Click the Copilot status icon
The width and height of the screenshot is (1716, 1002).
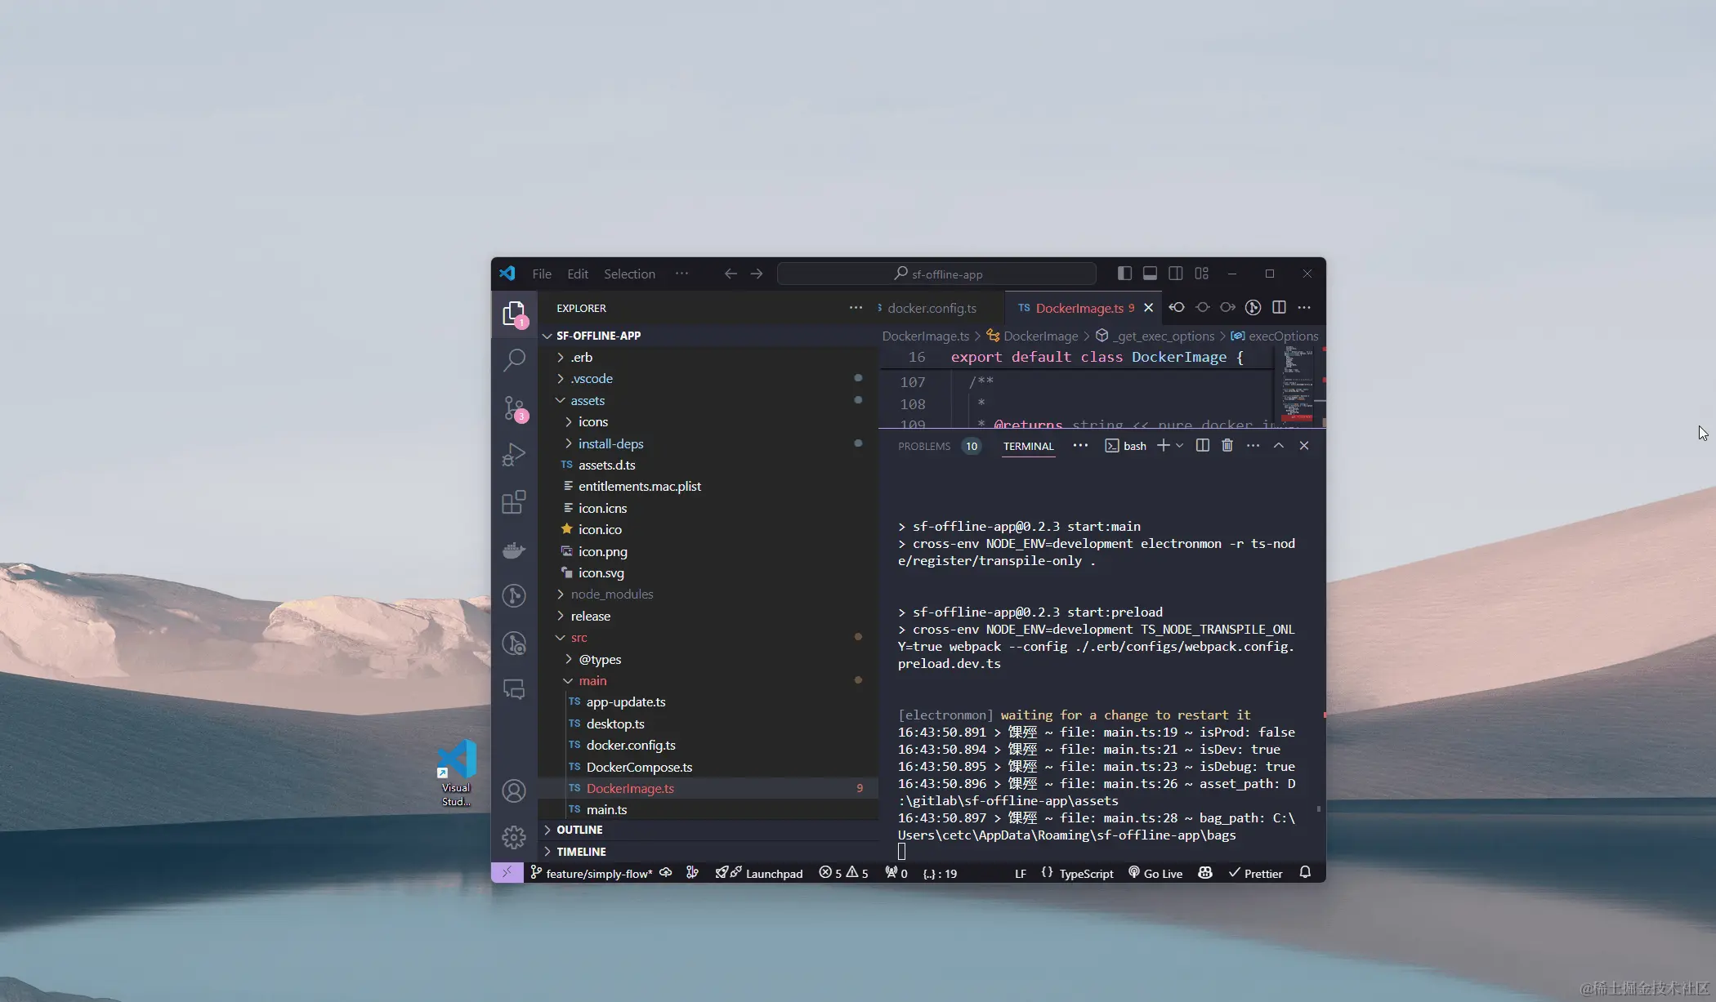(1204, 873)
